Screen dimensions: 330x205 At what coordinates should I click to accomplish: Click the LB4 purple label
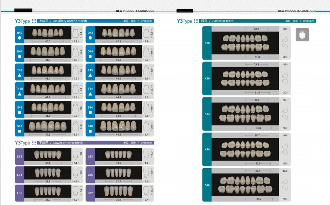coord(20,175)
